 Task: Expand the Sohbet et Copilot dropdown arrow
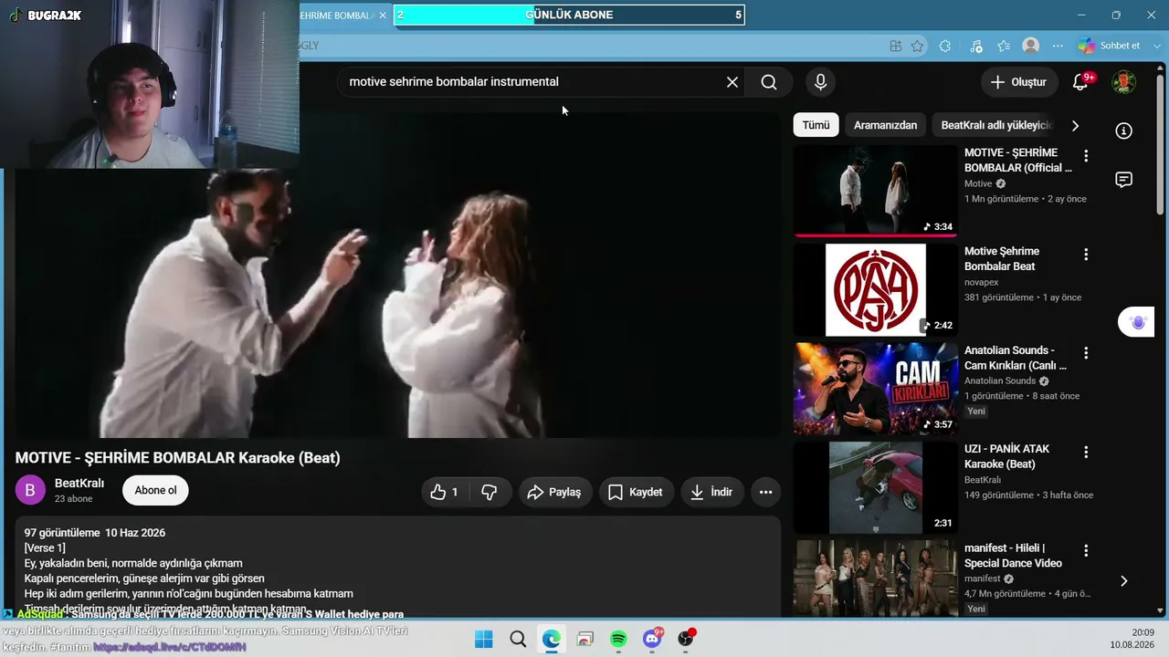[x=1159, y=46]
